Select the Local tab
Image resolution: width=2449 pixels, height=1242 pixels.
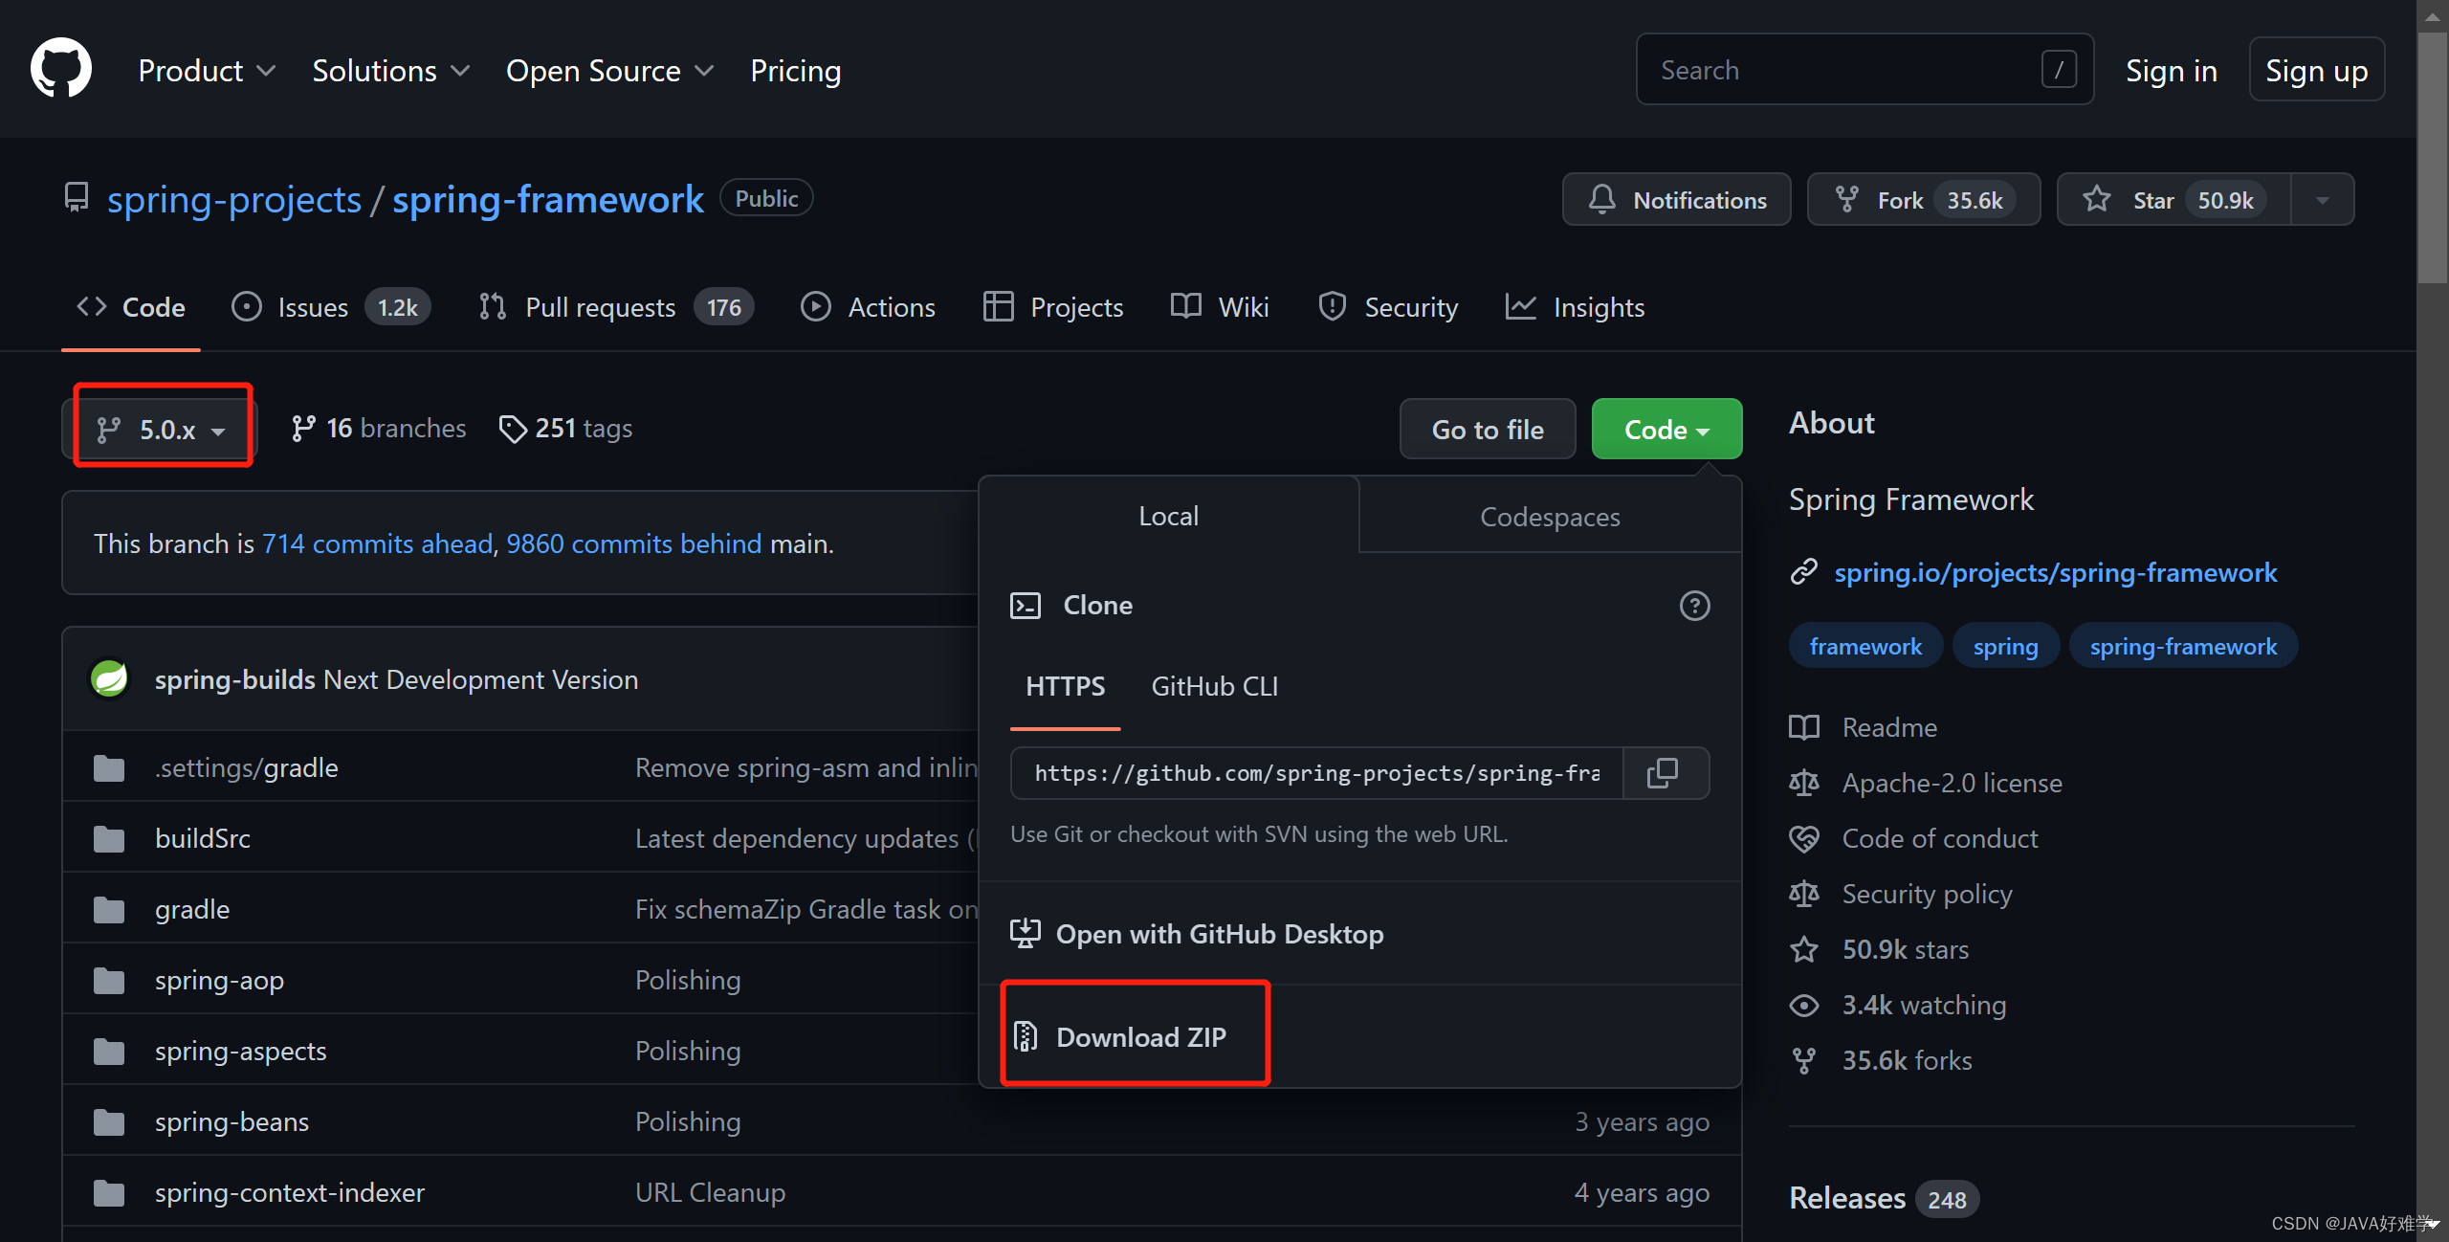(x=1168, y=516)
